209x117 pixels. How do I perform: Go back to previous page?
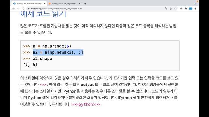14,9
